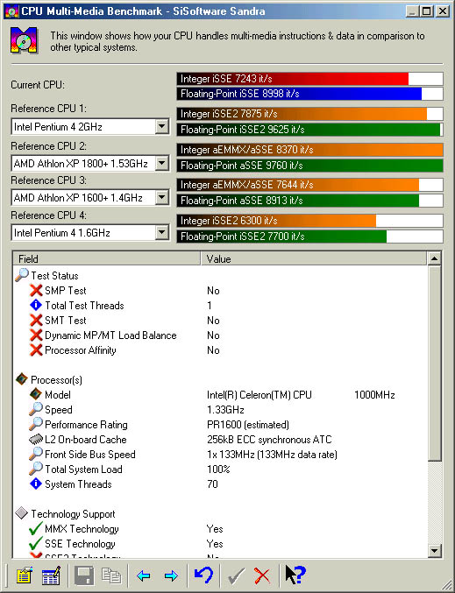Click the Copy documents toolbar icon

coord(111,576)
